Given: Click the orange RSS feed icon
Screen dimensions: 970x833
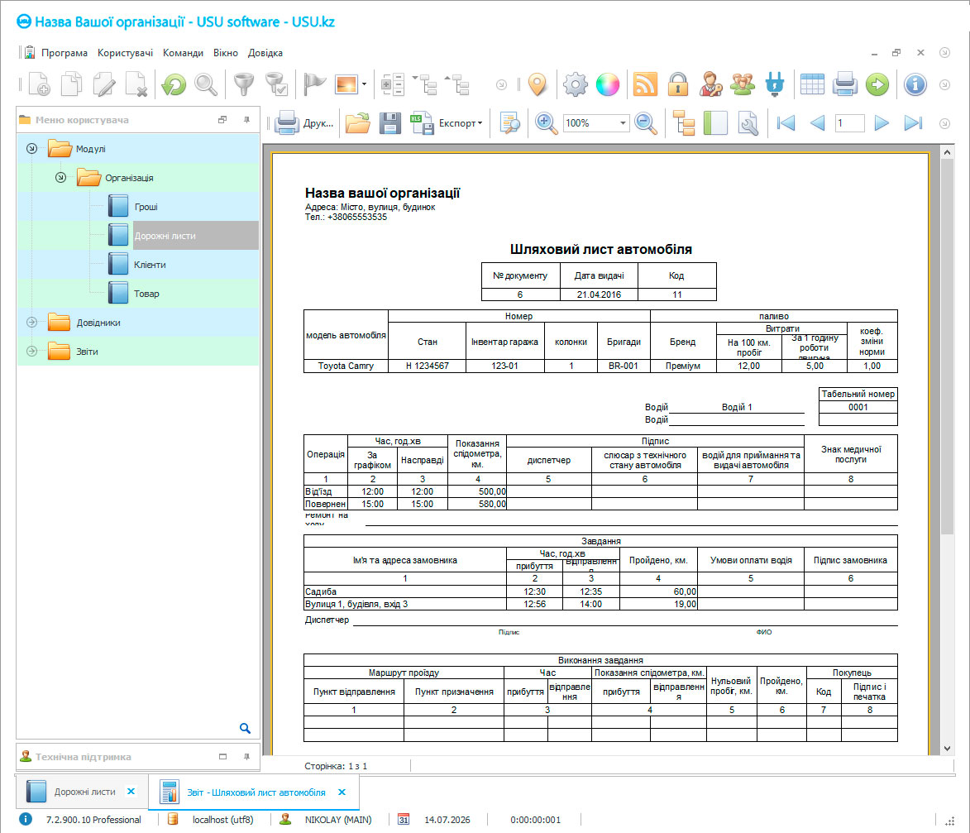Looking at the screenshot, I should 645,84.
